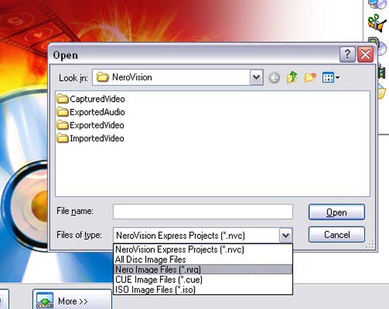Click the dialog resize grip corner
389x309 pixels.
click(x=370, y=245)
